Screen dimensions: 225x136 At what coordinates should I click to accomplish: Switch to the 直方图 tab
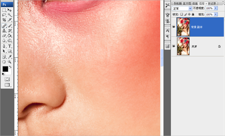point(187,3)
